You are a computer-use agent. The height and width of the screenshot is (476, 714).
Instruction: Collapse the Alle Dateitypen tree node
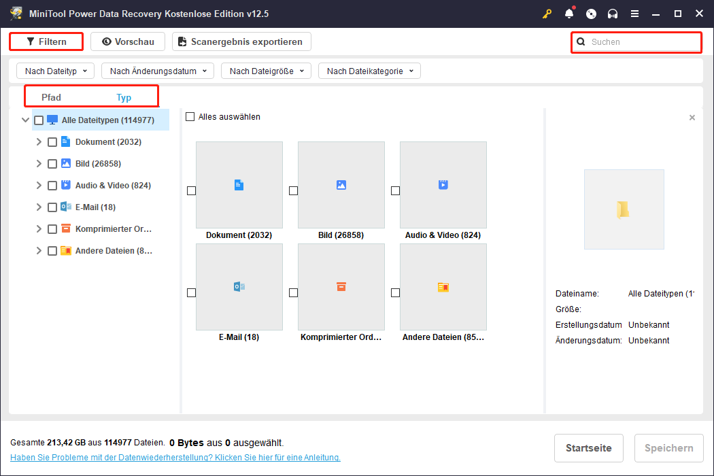(26, 120)
